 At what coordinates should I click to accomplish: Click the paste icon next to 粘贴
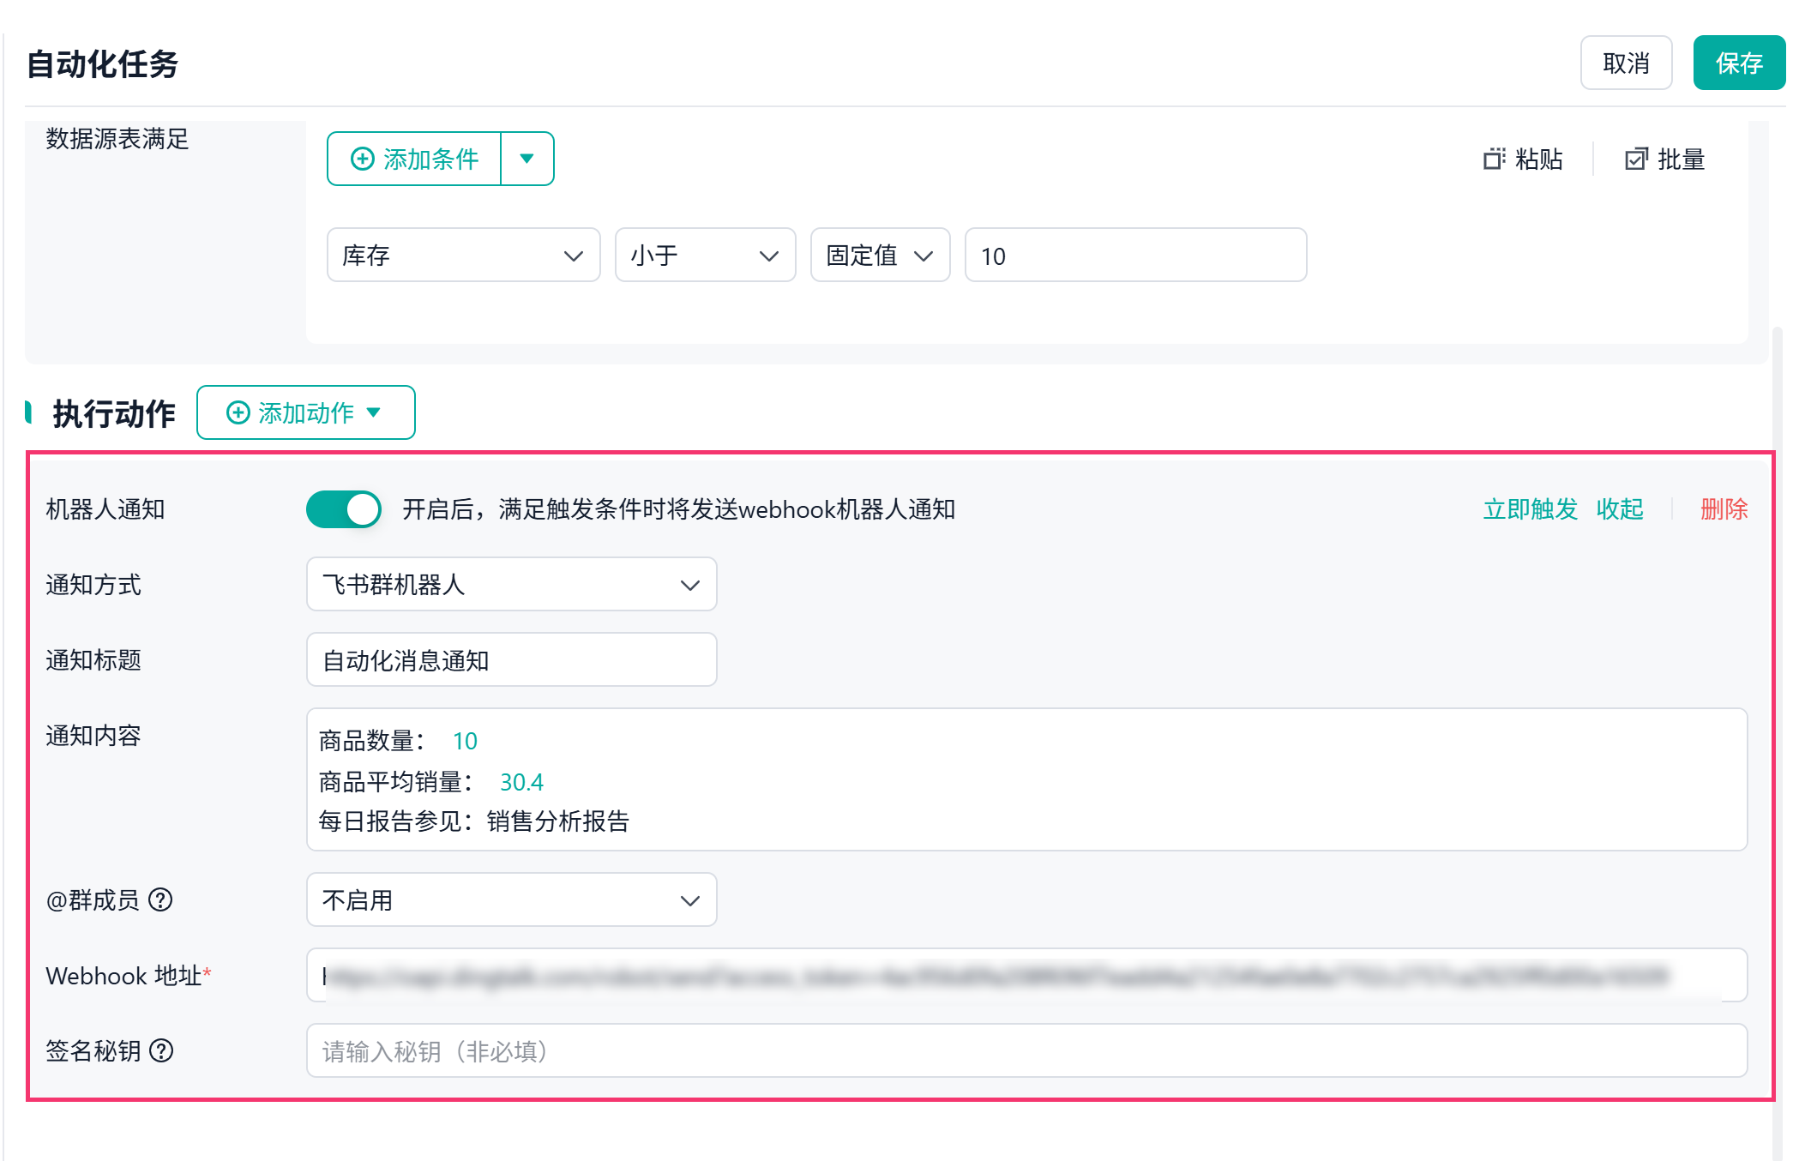click(1494, 159)
